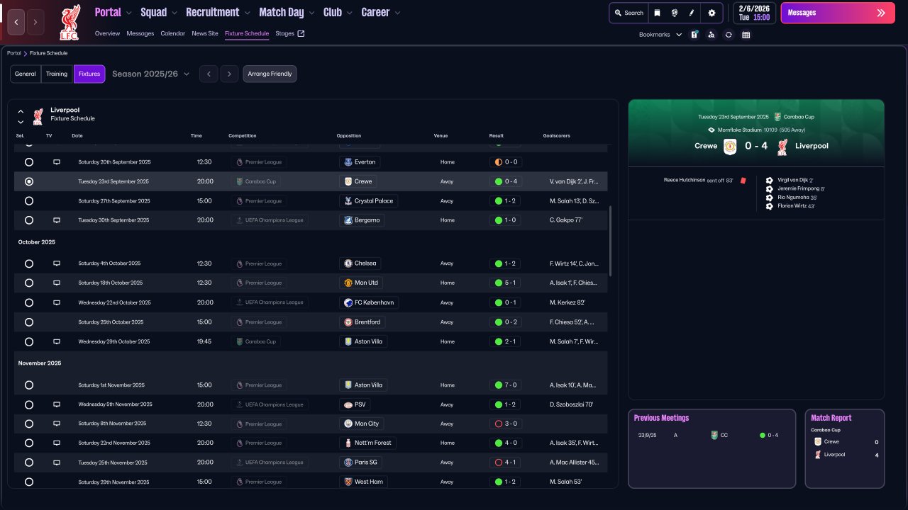Click the Crewe badge in the match summary panel
The height and width of the screenshot is (510, 908).
pyautogui.click(x=730, y=147)
